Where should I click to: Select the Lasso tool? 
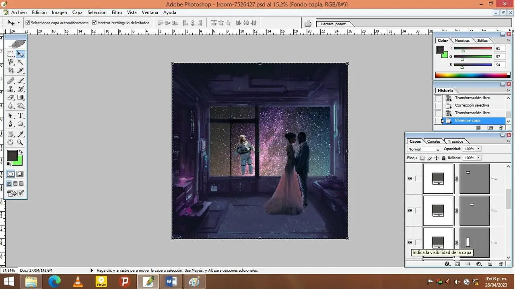11,62
